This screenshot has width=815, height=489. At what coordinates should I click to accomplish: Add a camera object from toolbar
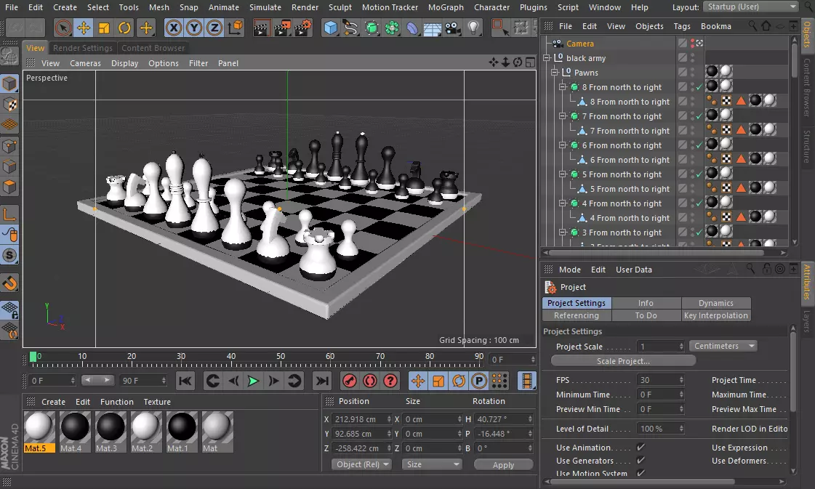[x=453, y=28]
